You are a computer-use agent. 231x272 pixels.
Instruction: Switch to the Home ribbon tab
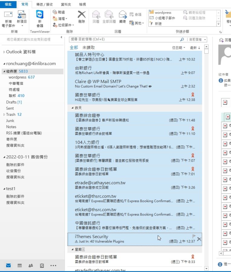click(24, 4)
